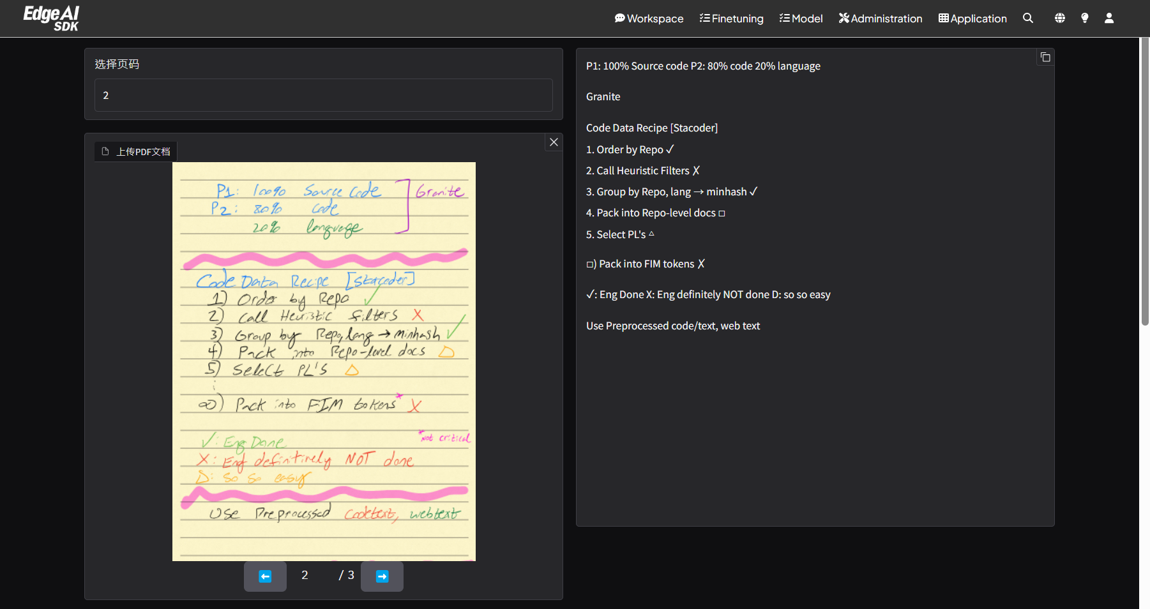Open the search icon in navbar
1150x609 pixels.
tap(1027, 19)
